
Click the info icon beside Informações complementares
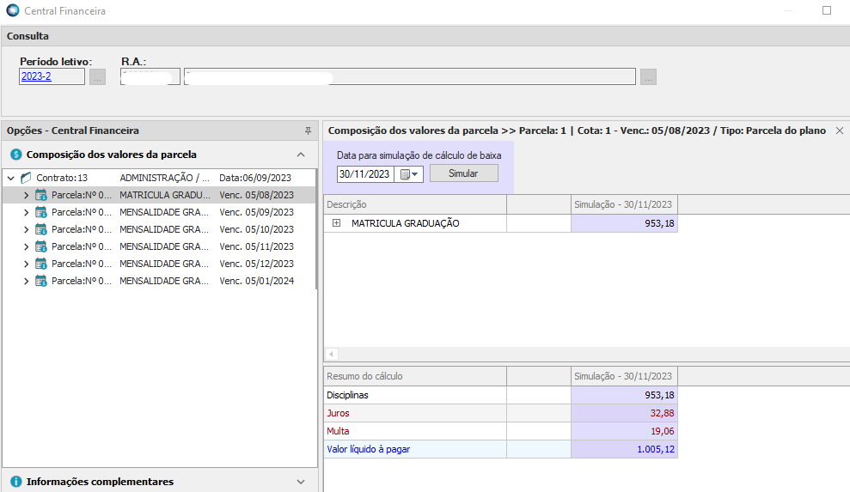point(15,482)
